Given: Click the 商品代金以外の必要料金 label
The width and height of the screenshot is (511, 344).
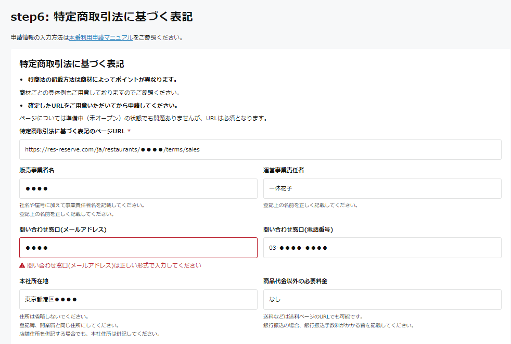Looking at the screenshot, I should (295, 281).
